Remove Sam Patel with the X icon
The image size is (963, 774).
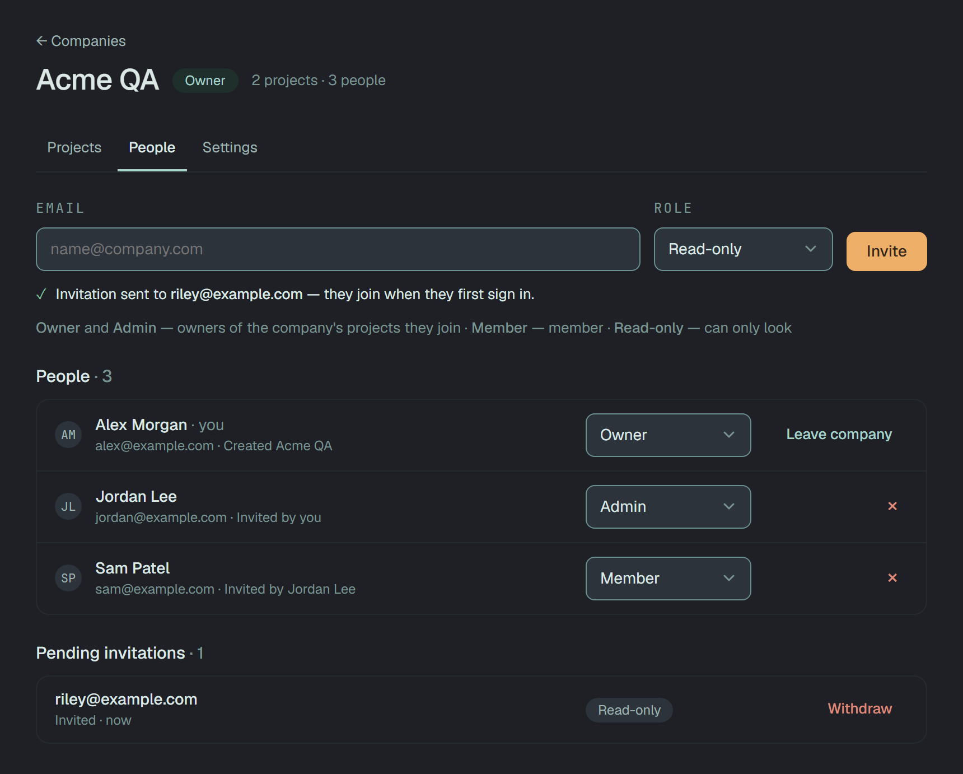[x=892, y=578]
